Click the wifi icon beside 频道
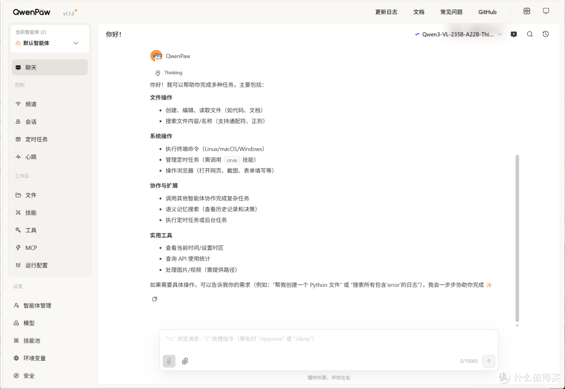 [x=18, y=104]
